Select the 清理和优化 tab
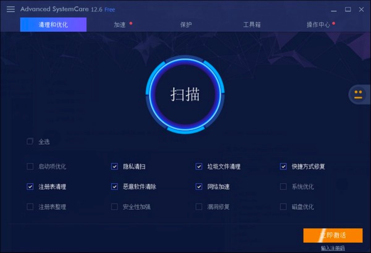This screenshot has width=371, height=253. click(53, 24)
